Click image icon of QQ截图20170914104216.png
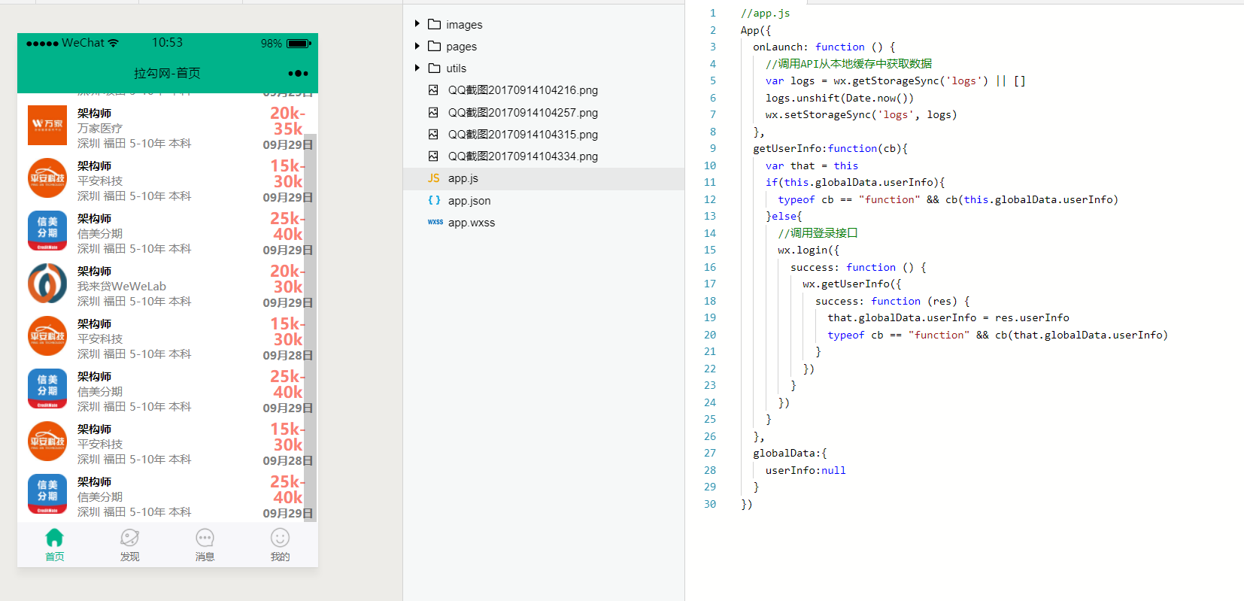 (433, 90)
